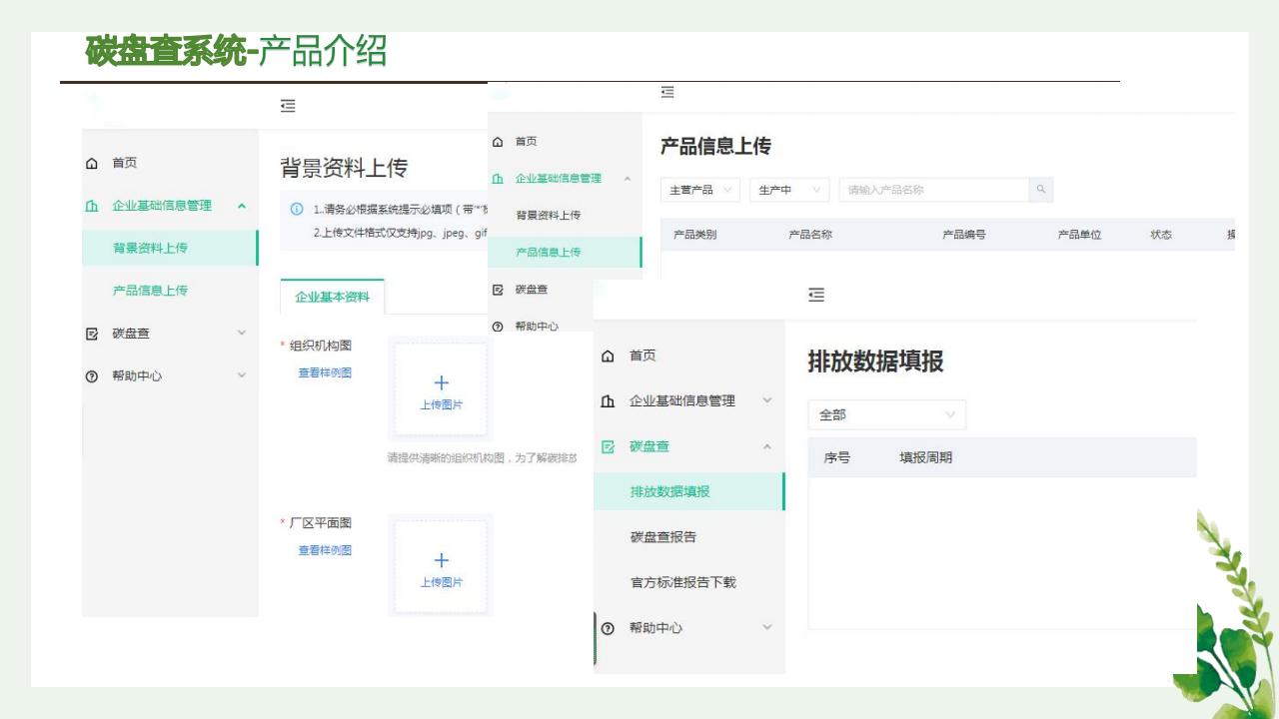
Task: Click the blue info icon in the notice banner
Action: coord(297,210)
